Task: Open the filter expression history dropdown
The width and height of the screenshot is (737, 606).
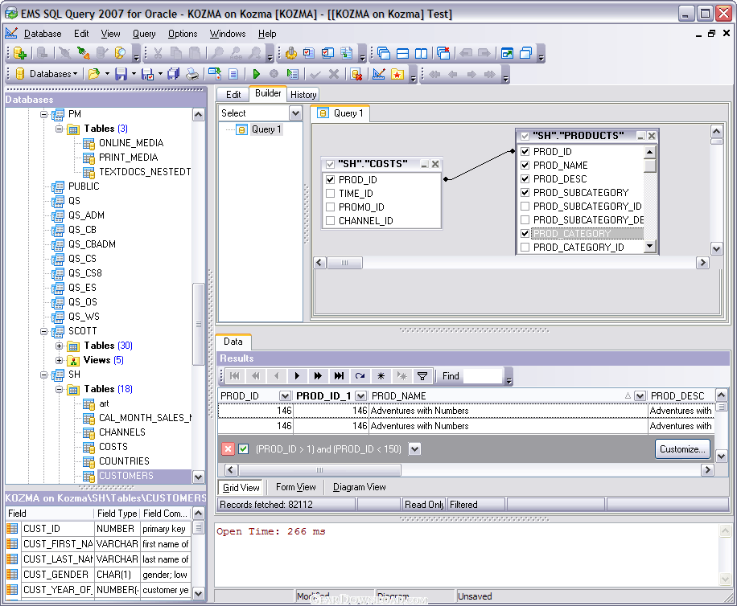Action: point(414,449)
